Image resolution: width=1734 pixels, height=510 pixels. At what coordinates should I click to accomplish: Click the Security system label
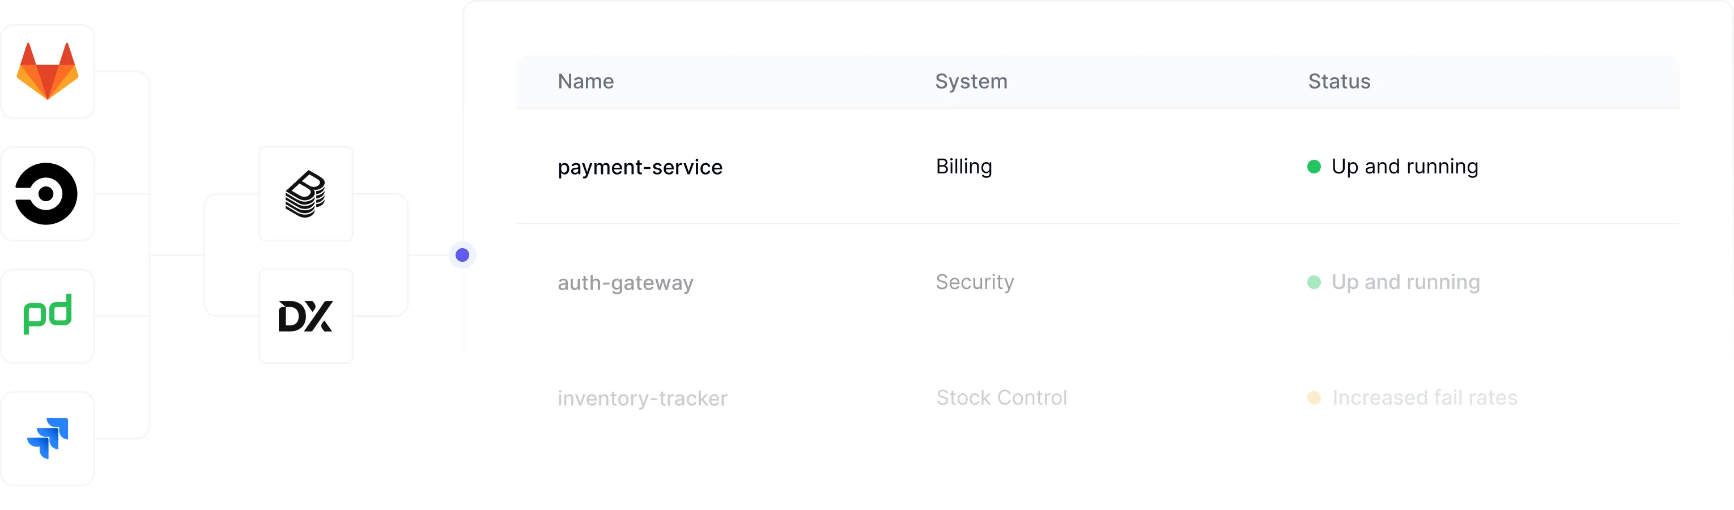point(975,282)
